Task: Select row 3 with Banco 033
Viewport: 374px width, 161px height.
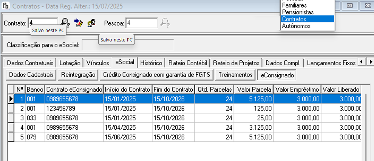Action: tap(113, 118)
